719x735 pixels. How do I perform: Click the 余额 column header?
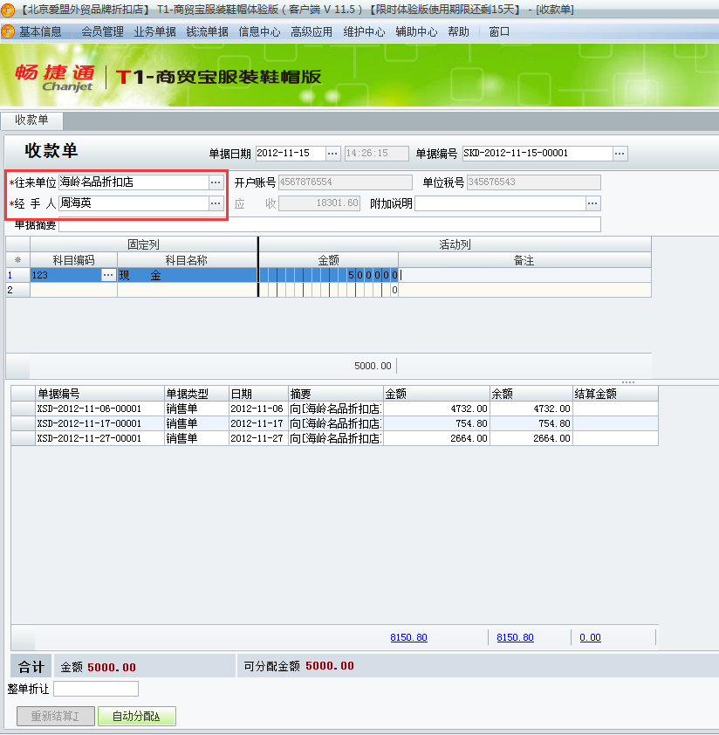coord(531,394)
